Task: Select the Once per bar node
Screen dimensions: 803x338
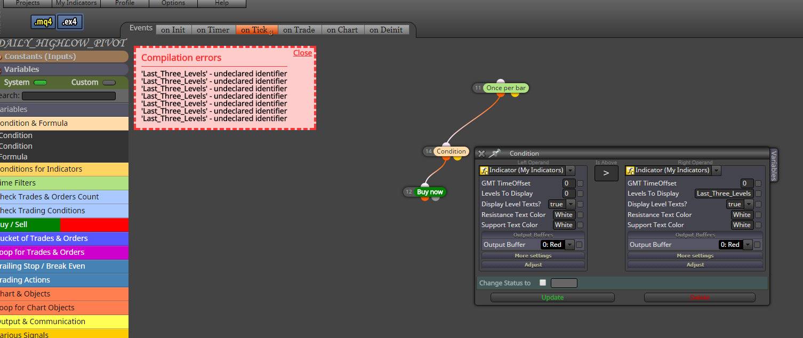Action: pyautogui.click(x=506, y=88)
